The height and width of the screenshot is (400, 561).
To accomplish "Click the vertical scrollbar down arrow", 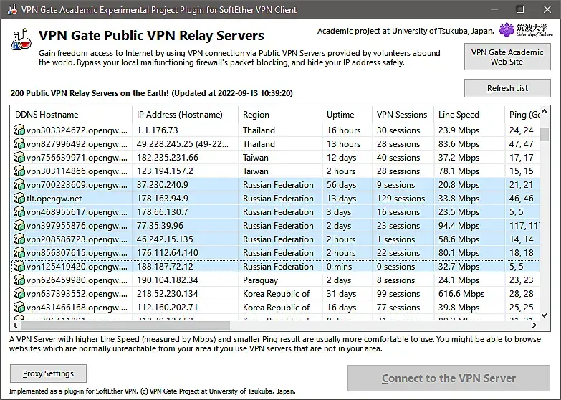I will (544, 315).
